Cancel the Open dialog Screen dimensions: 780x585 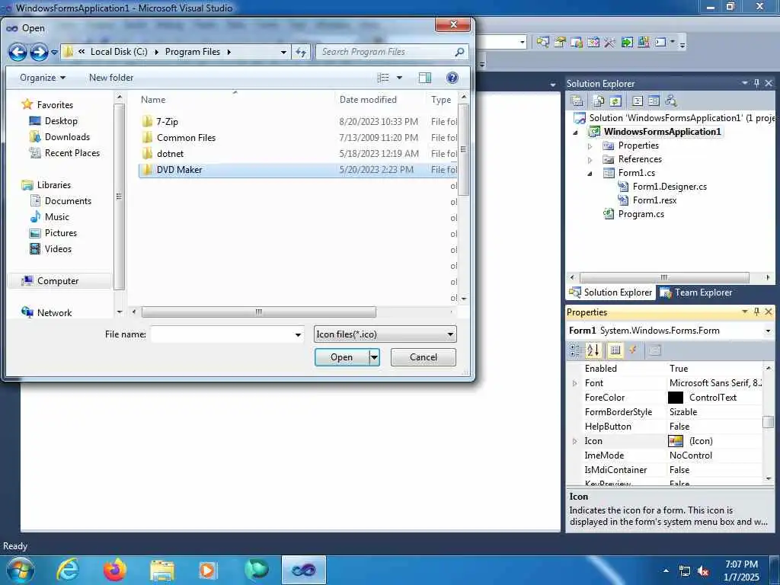pyautogui.click(x=424, y=357)
